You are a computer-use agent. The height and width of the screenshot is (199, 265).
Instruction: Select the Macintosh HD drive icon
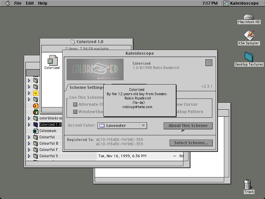[x=249, y=17]
